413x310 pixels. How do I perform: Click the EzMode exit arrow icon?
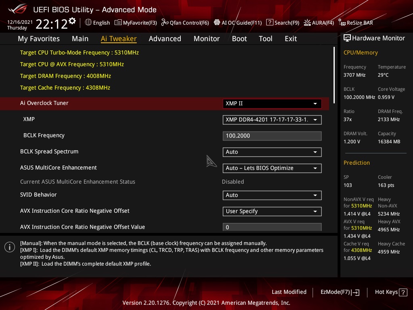(x=355, y=292)
